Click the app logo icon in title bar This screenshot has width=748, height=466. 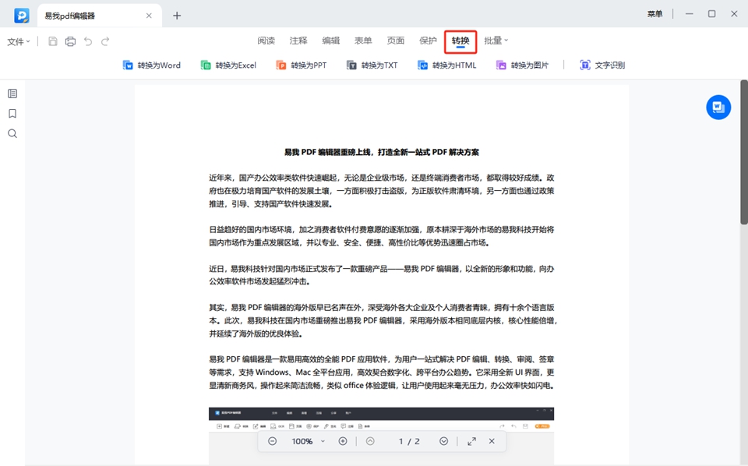[x=22, y=16]
